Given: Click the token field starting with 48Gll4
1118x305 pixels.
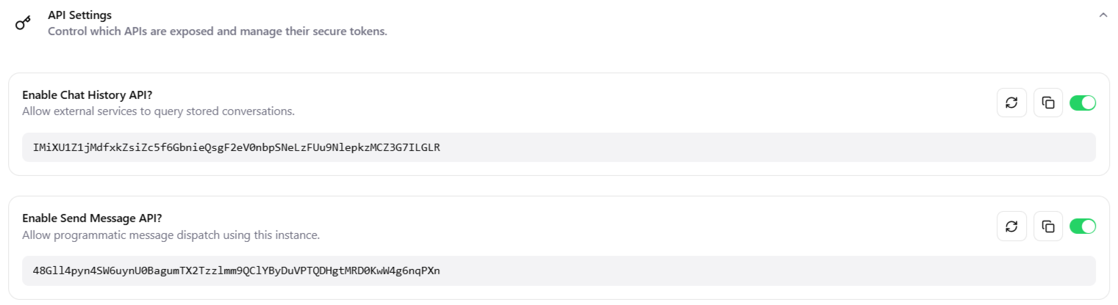Looking at the screenshot, I should 236,271.
